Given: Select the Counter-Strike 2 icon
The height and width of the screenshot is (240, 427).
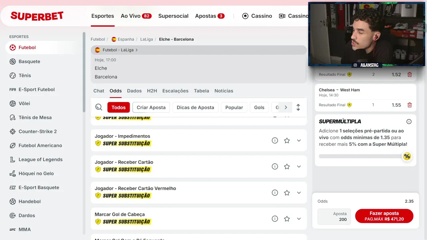Looking at the screenshot, I should tap(13, 132).
